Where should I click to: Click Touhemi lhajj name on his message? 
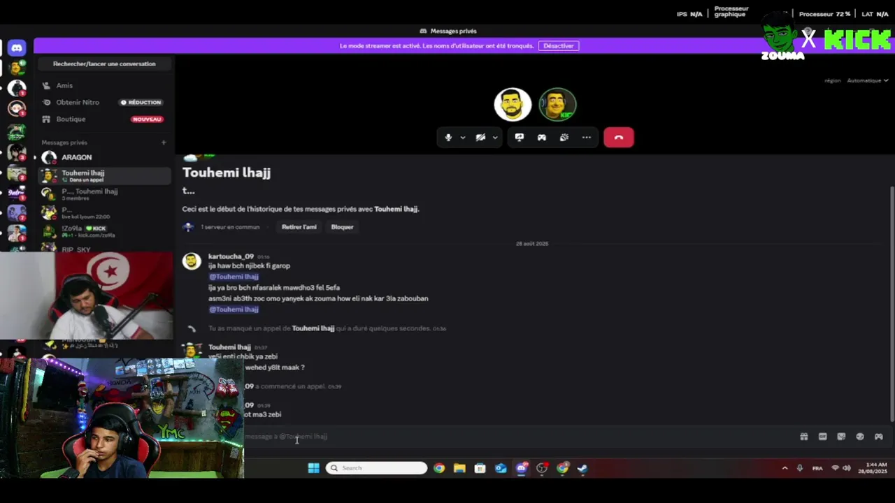(x=229, y=347)
